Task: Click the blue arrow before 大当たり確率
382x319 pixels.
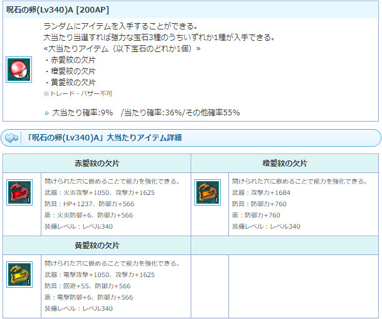Action: pyautogui.click(x=47, y=113)
